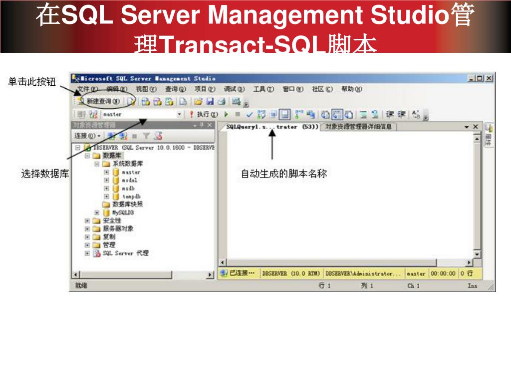Click the query editor horizontal scrollbar right arrow
Image resolution: width=511 pixels, height=383 pixels.
tap(469, 262)
